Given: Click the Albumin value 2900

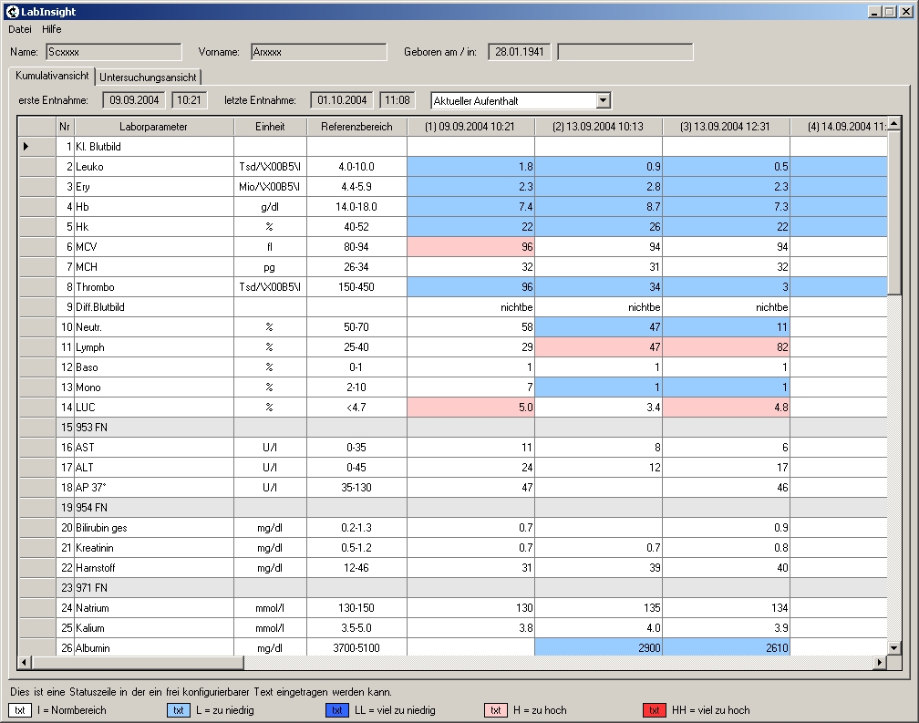Looking at the screenshot, I should [x=598, y=648].
